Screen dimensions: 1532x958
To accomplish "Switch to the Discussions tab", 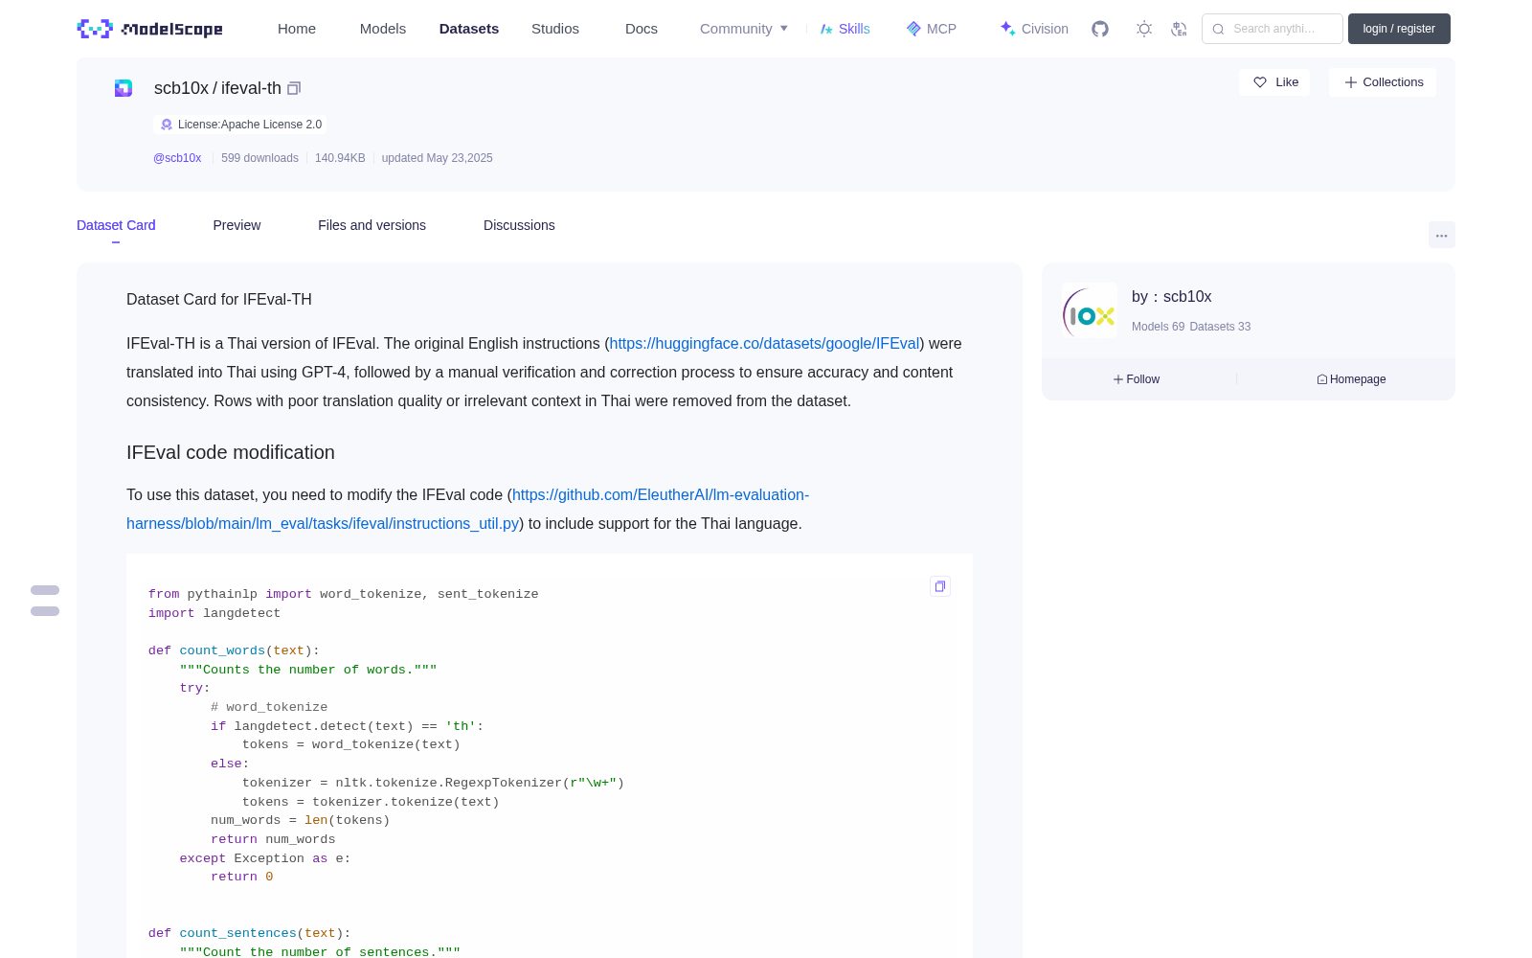I will pos(519,225).
